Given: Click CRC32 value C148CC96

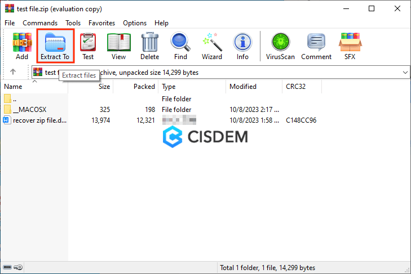Looking at the screenshot, I should click(301, 120).
